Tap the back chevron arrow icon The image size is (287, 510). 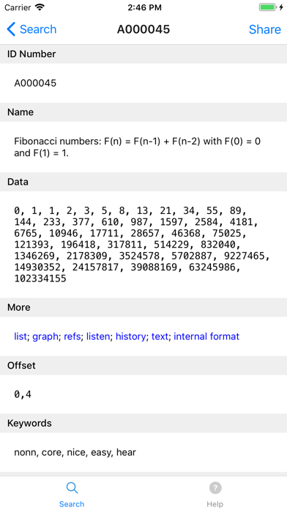pos(11,29)
